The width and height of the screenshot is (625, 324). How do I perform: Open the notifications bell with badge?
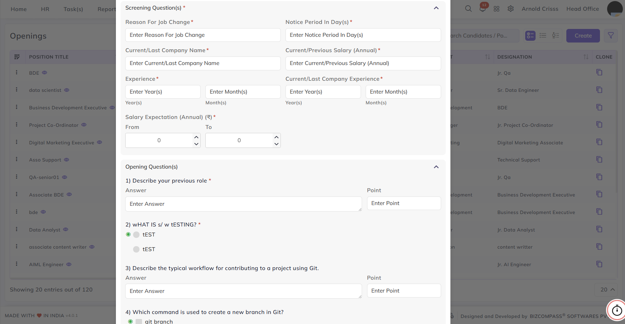pyautogui.click(x=483, y=8)
